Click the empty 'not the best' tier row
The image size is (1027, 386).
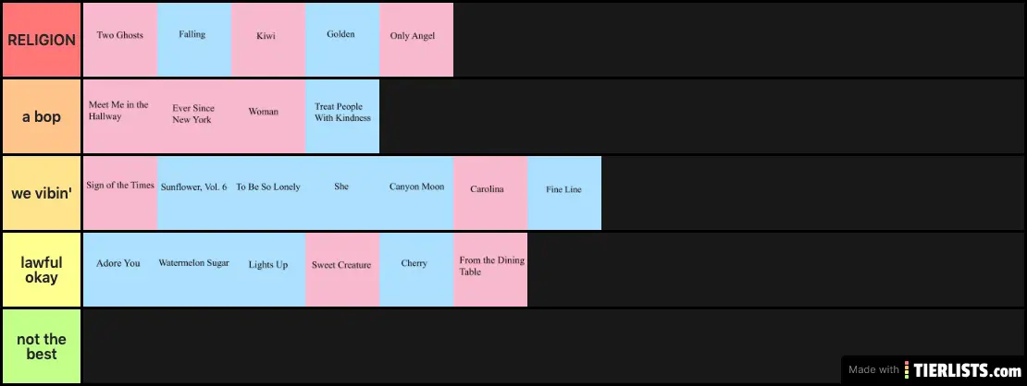[463, 346]
